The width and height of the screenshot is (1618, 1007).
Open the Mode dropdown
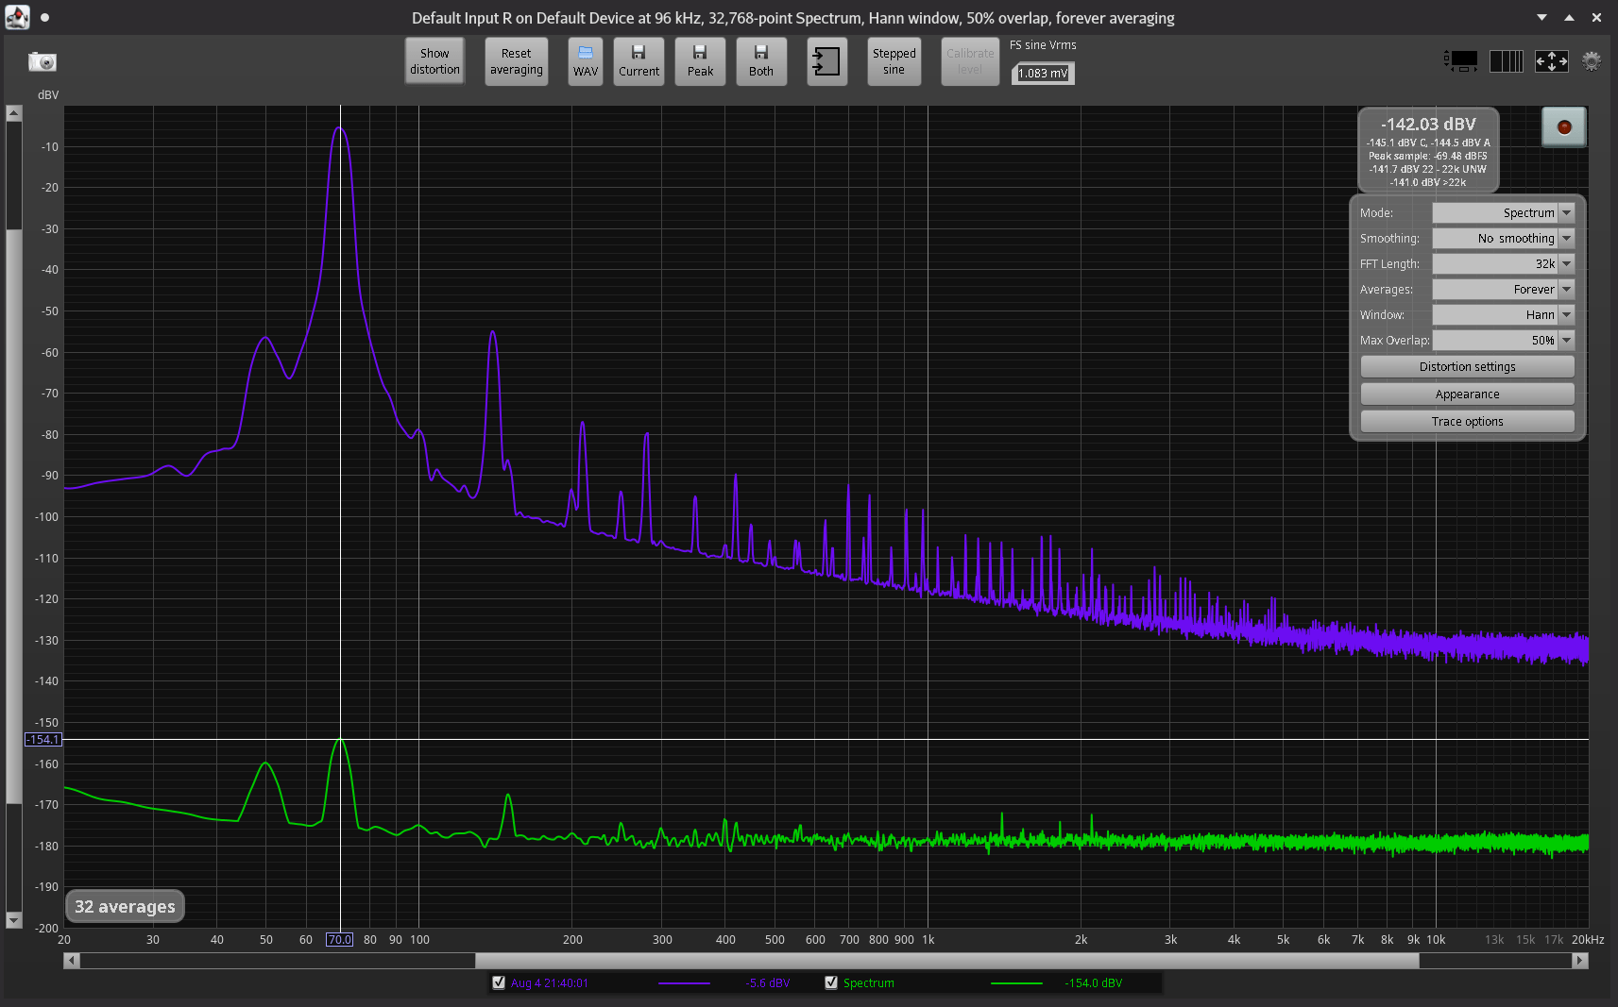pyautogui.click(x=1503, y=213)
